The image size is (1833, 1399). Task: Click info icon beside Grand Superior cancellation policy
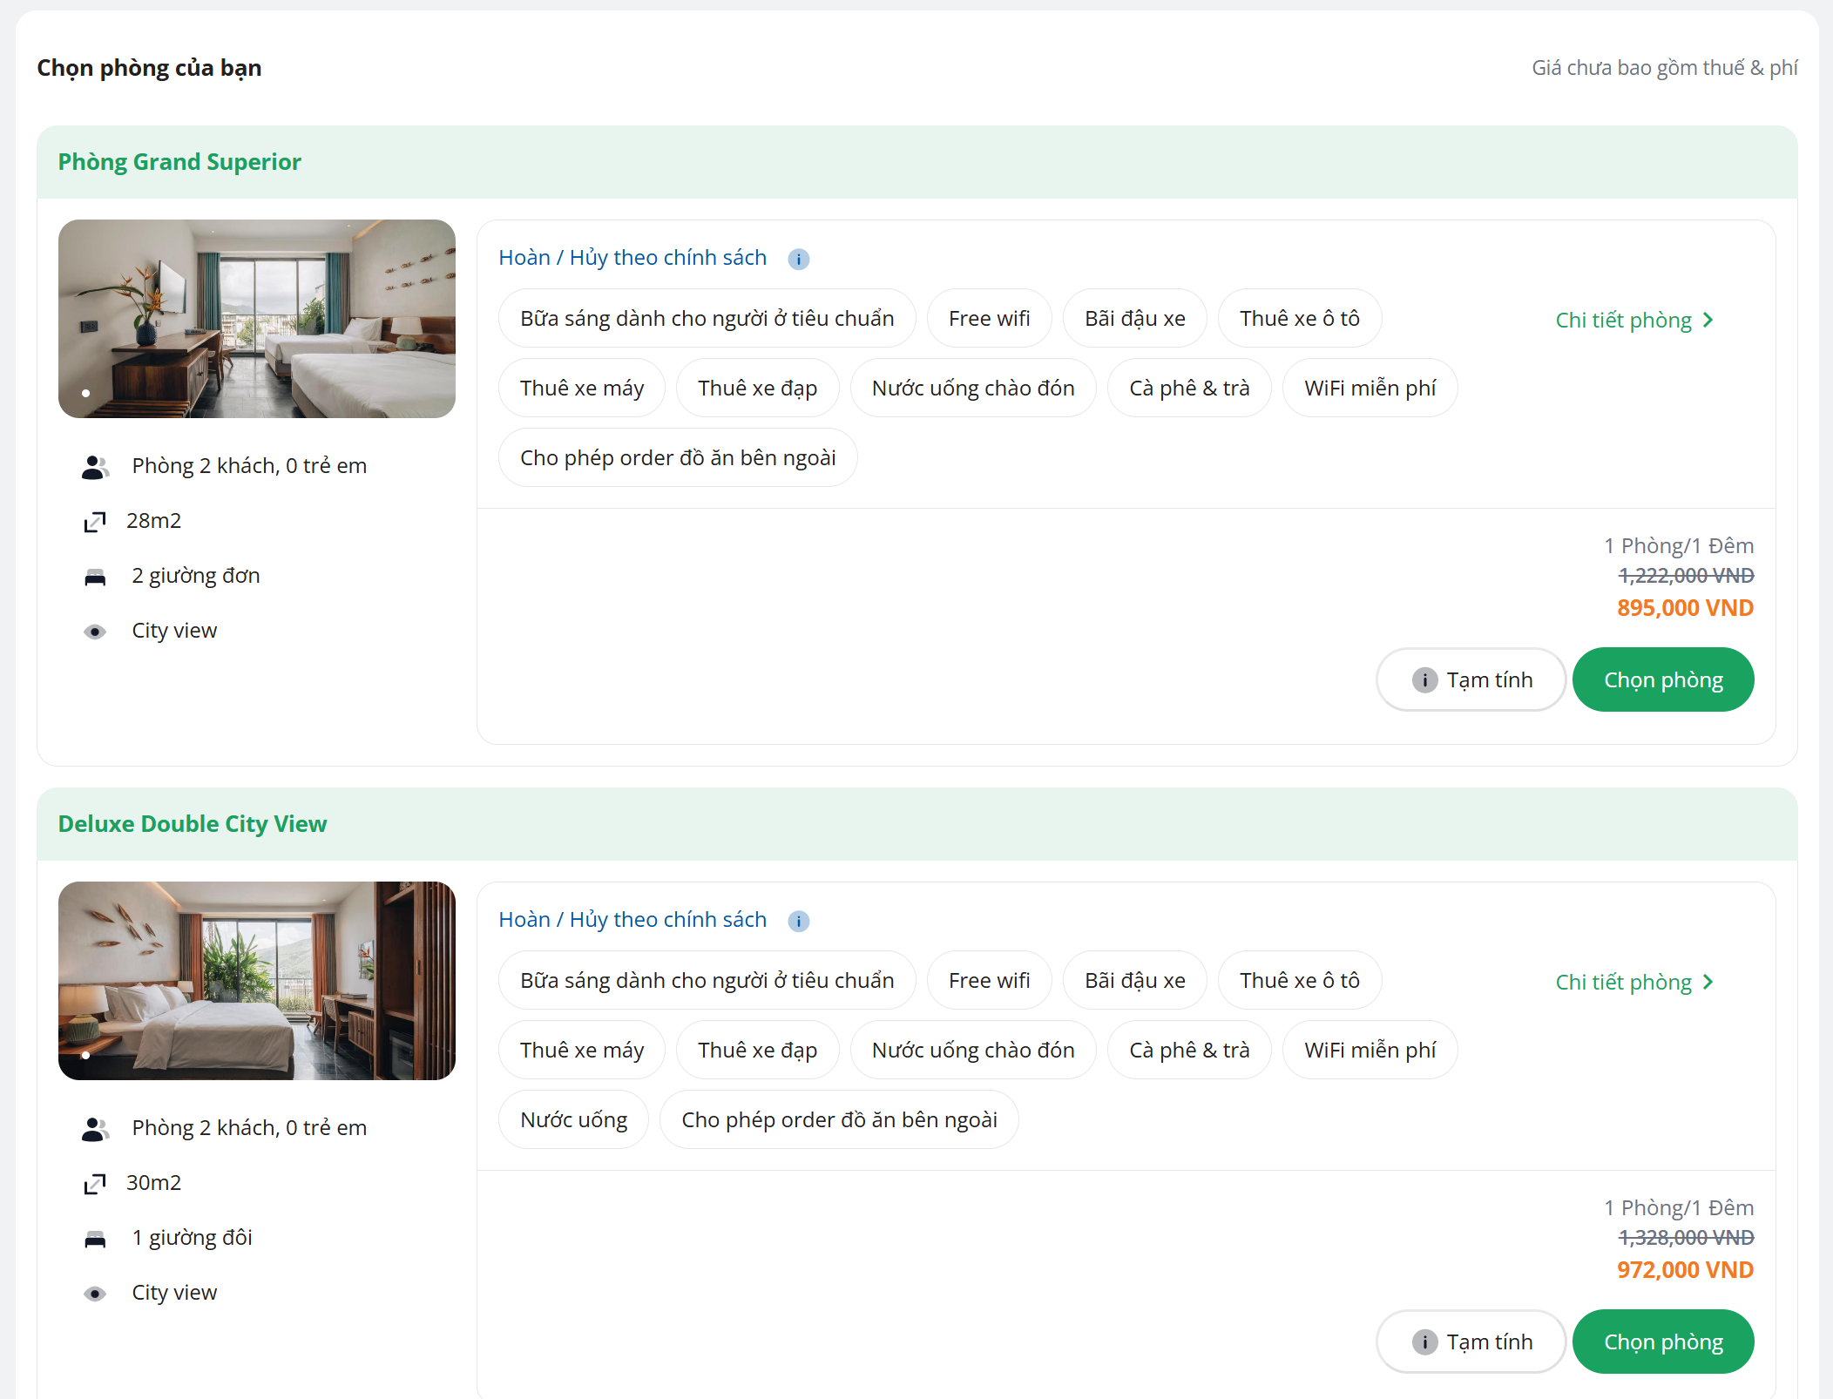798,260
